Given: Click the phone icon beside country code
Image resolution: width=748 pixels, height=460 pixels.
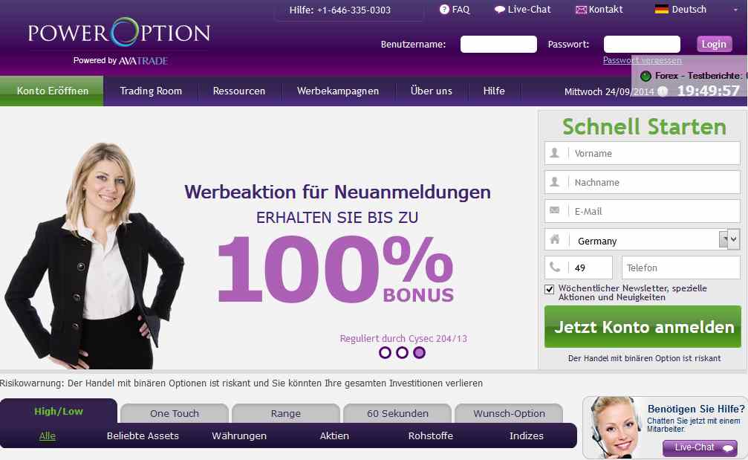Looking at the screenshot, I should (x=555, y=268).
